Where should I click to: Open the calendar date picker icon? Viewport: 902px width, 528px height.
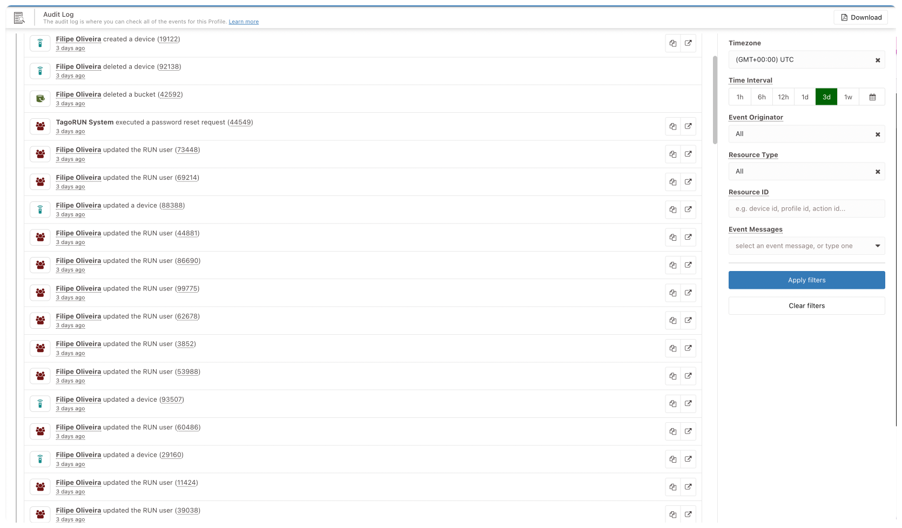click(x=872, y=97)
